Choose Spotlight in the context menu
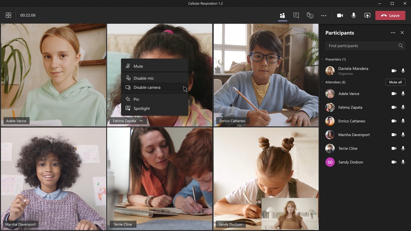Viewport: 411px width, 231px height. [142, 109]
